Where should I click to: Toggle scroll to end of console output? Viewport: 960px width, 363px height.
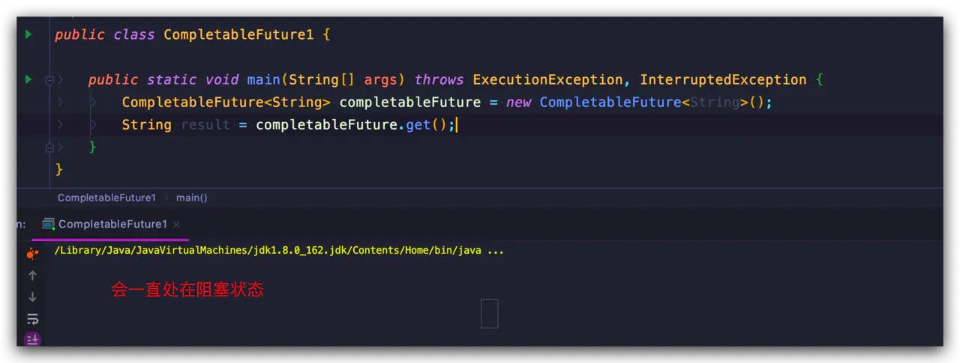point(32,339)
